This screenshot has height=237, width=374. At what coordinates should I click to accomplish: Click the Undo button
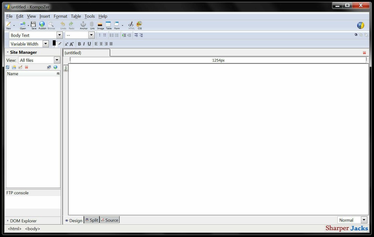[63, 25]
